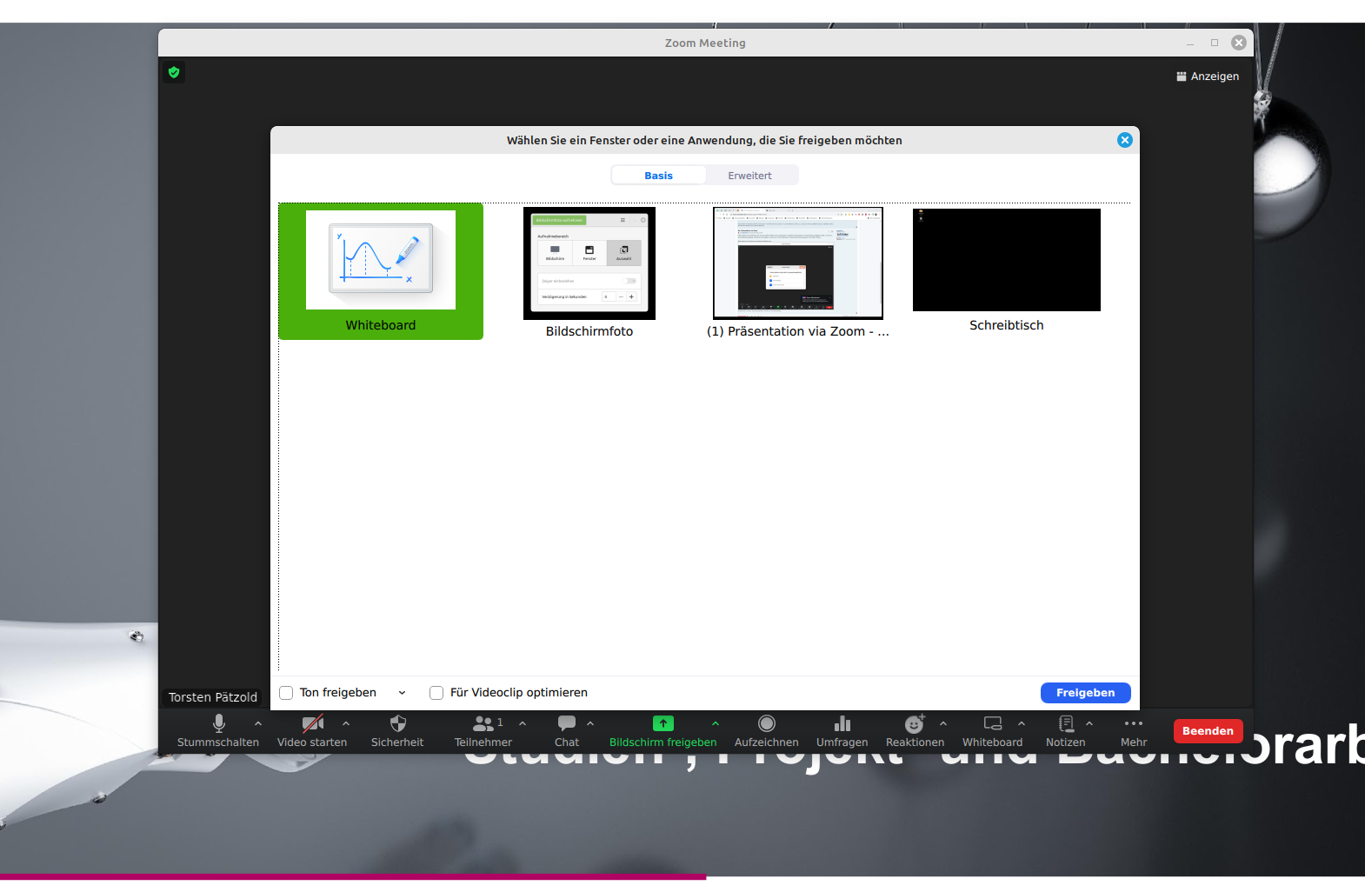Mute microphone with Stummschalten icon
The height and width of the screenshot is (892, 1365).
click(x=218, y=724)
